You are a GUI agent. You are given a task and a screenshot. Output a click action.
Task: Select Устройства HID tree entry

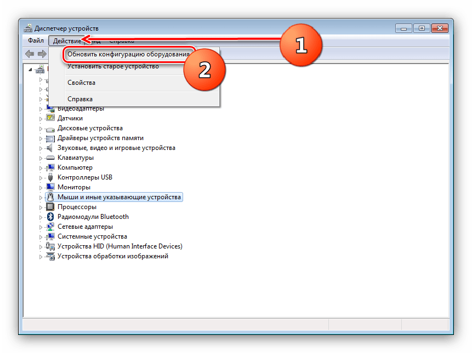[x=120, y=246]
